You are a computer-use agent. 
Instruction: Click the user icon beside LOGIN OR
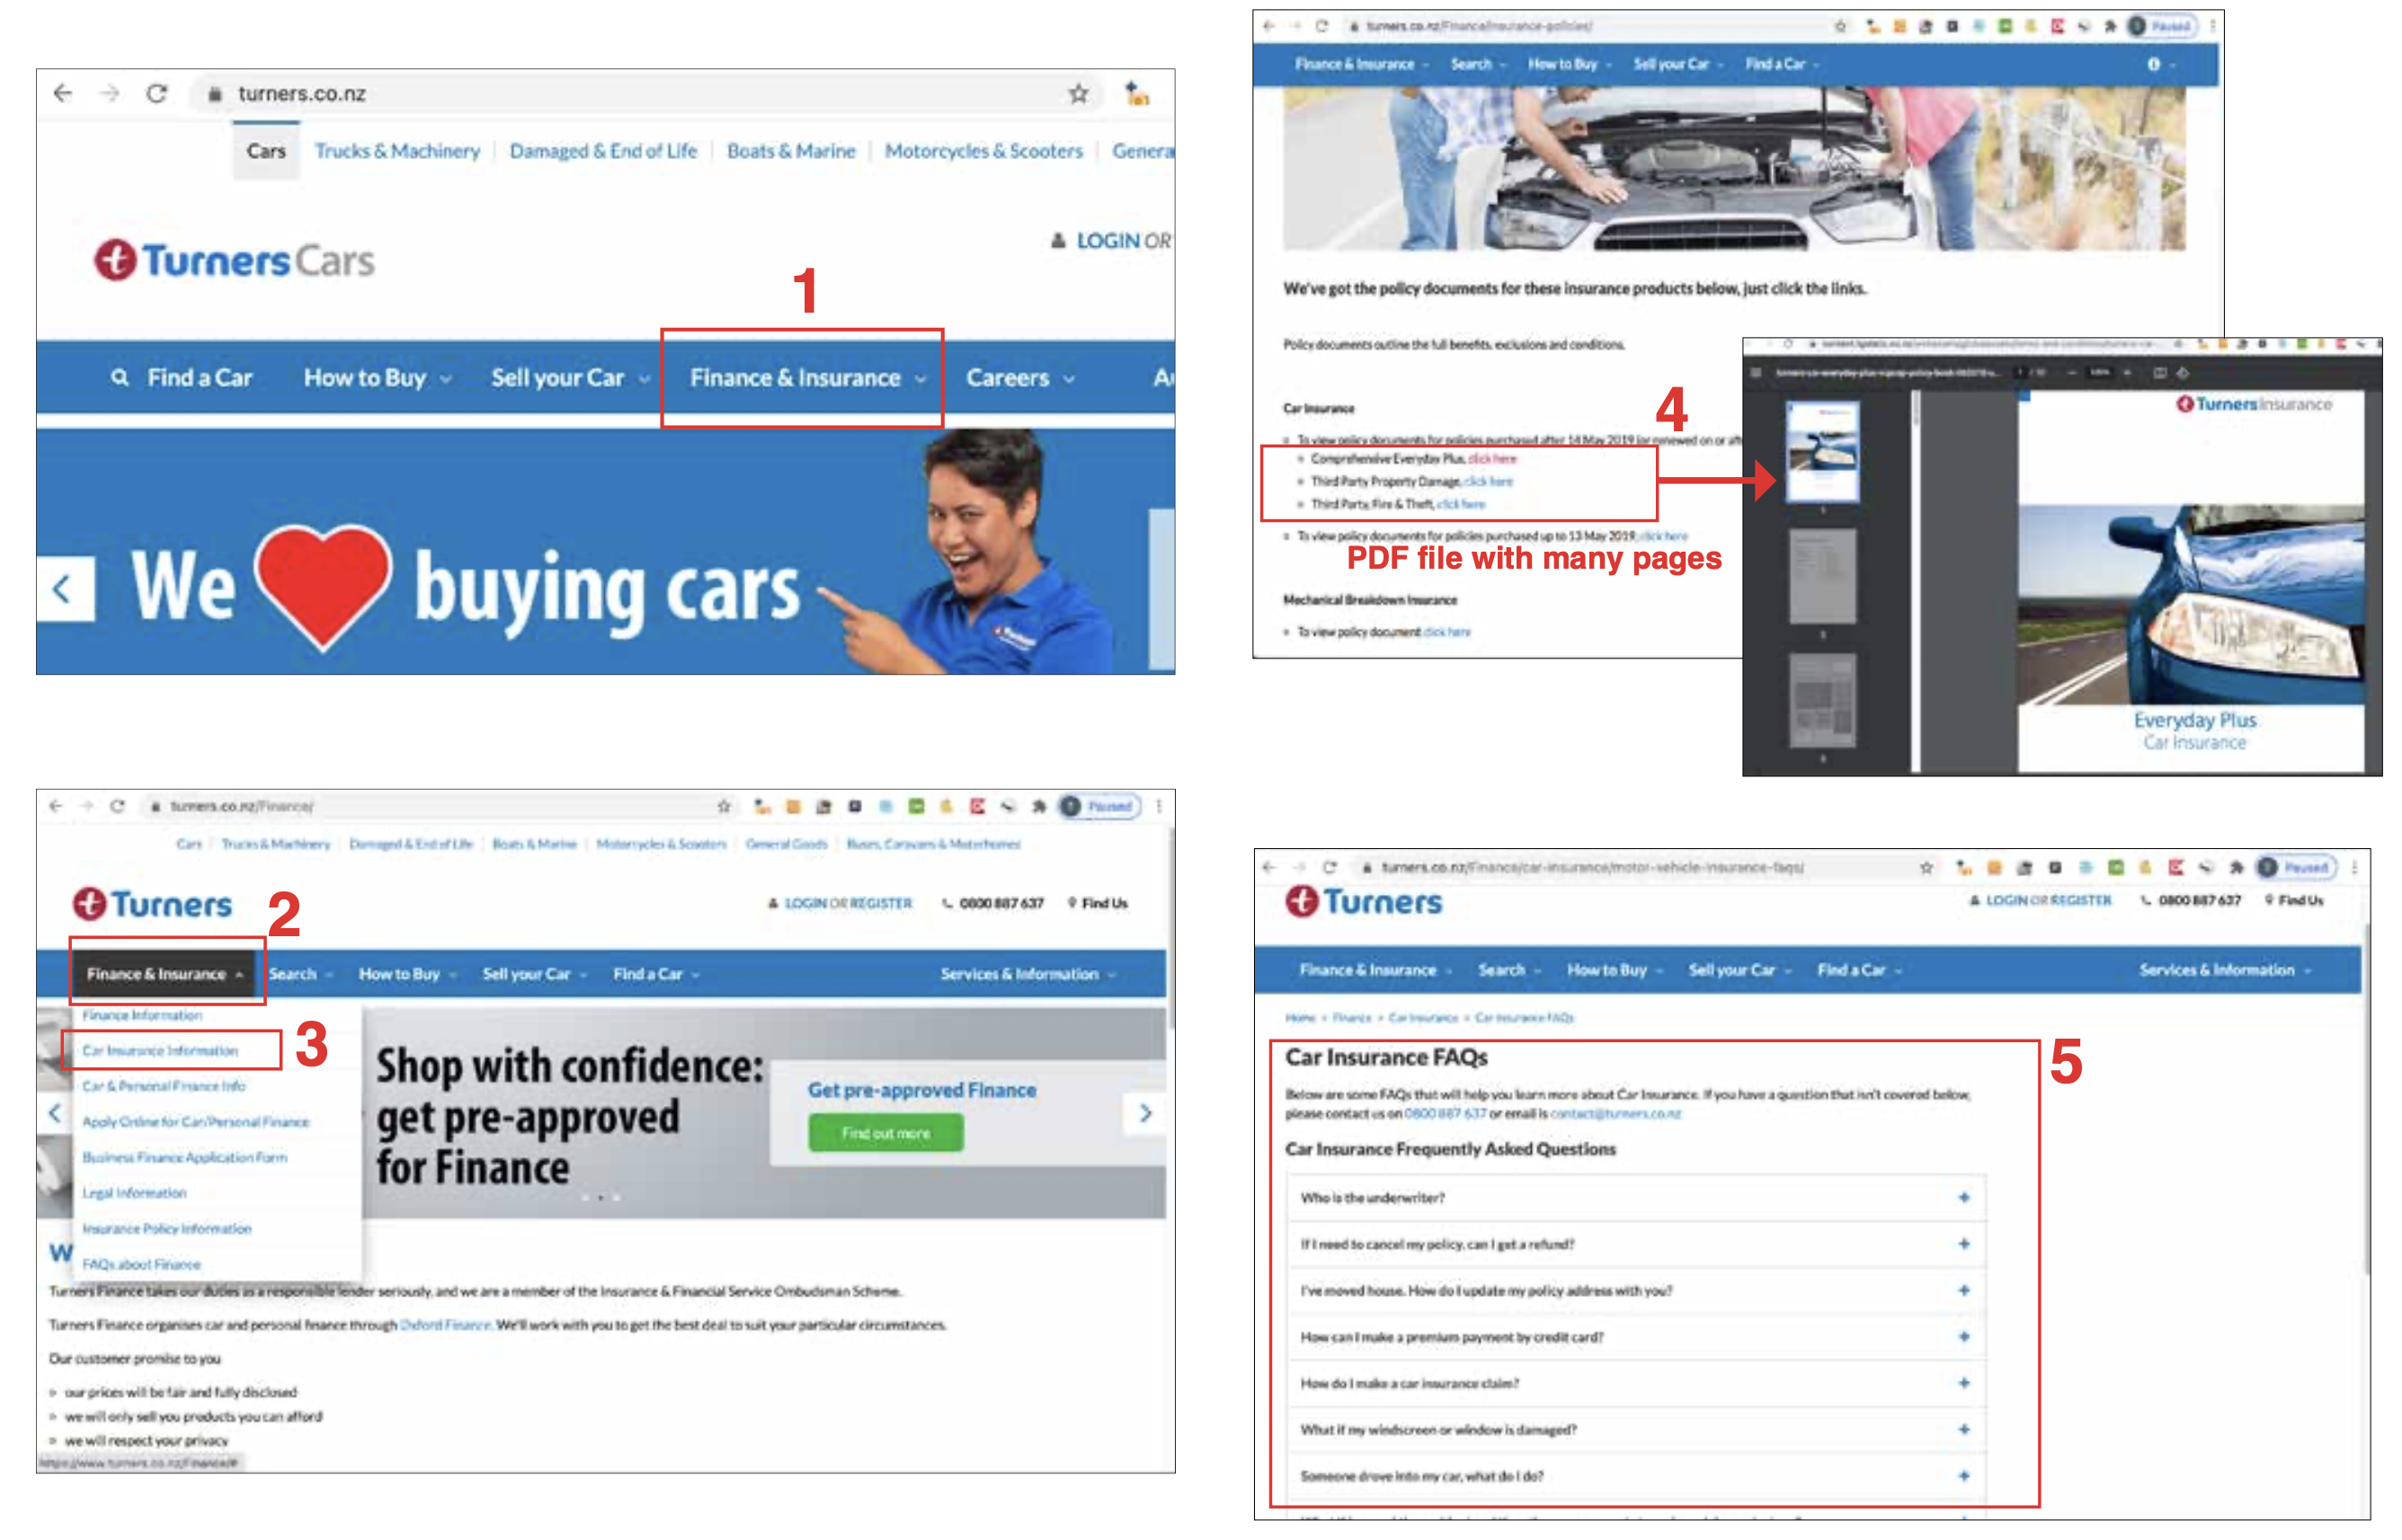tap(1057, 241)
